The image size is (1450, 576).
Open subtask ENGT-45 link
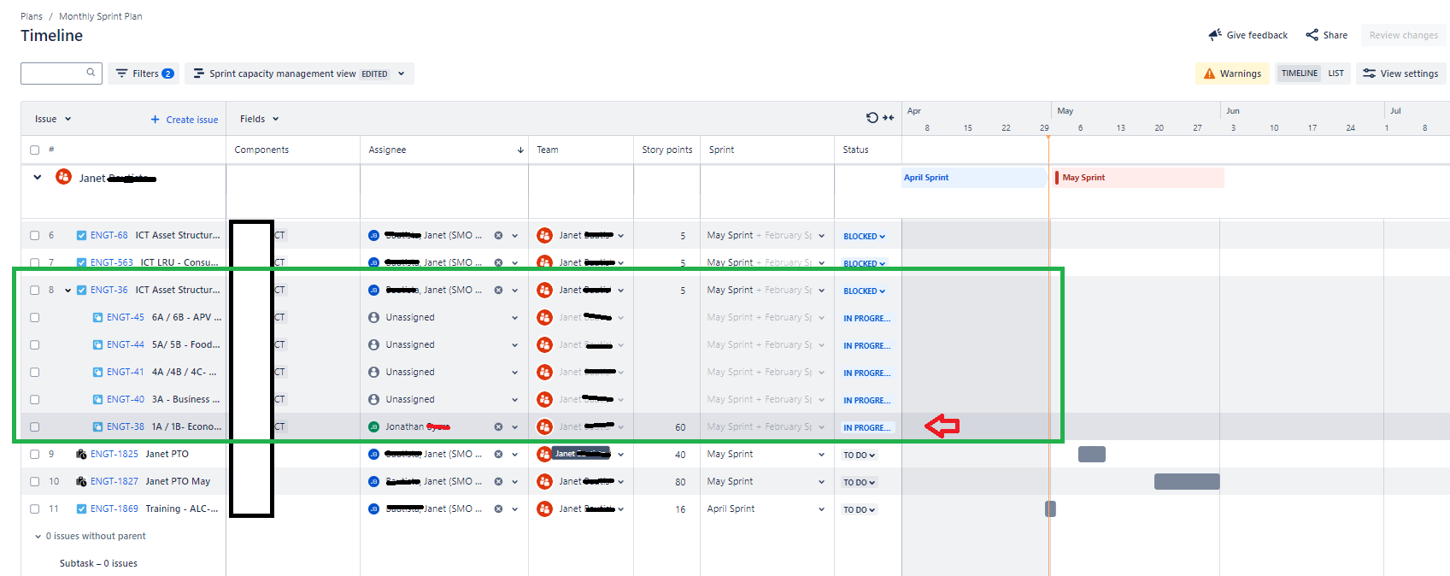(x=126, y=317)
